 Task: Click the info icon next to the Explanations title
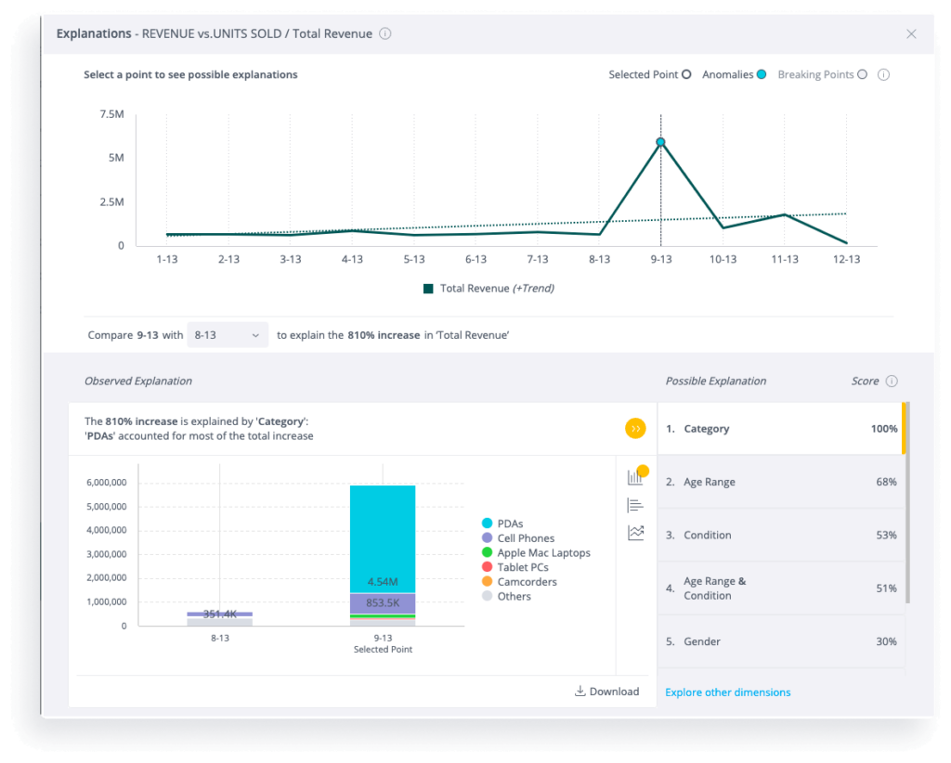click(385, 34)
